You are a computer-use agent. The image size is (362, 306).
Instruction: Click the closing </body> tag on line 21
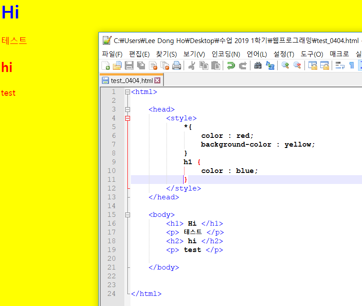click(x=164, y=267)
